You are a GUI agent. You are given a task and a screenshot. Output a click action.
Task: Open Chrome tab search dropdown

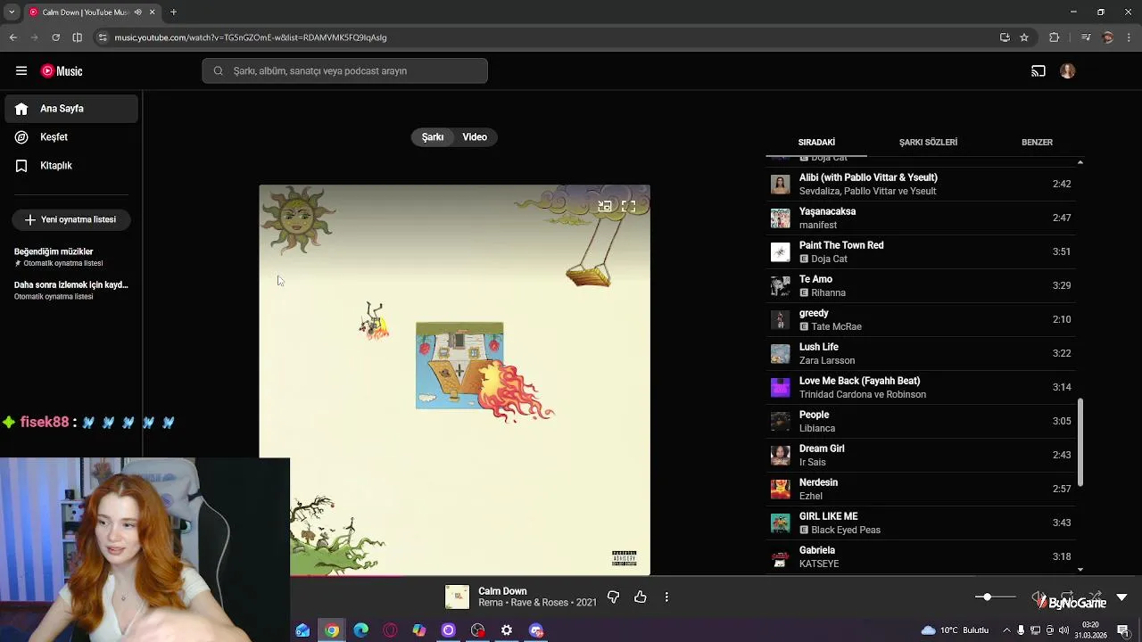[12, 12]
